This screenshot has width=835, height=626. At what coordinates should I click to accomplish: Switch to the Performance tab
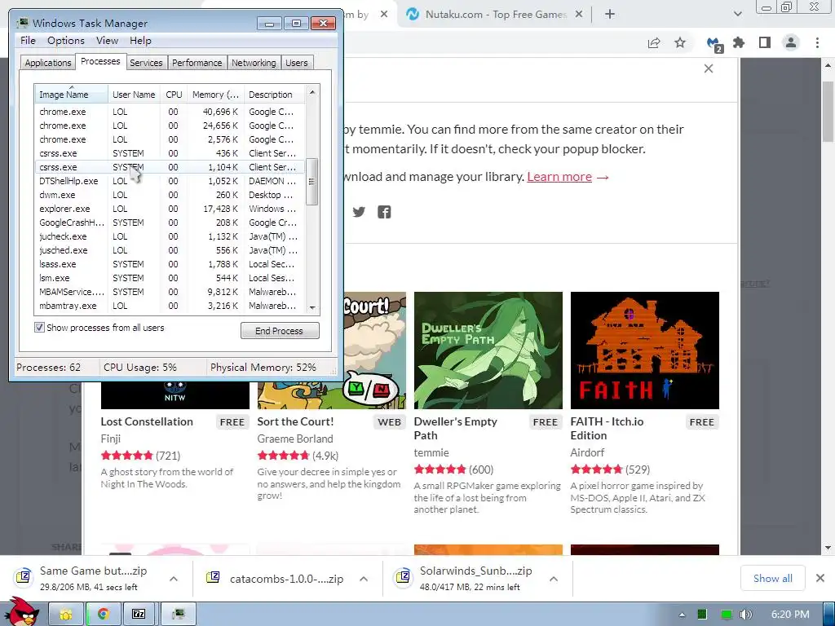[x=197, y=63]
